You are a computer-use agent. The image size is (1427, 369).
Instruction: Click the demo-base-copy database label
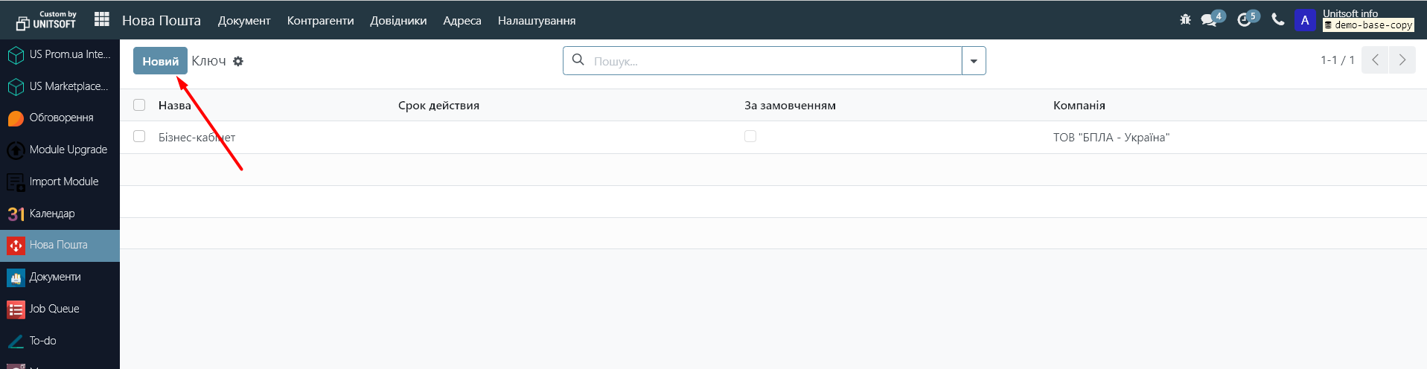[1368, 25]
